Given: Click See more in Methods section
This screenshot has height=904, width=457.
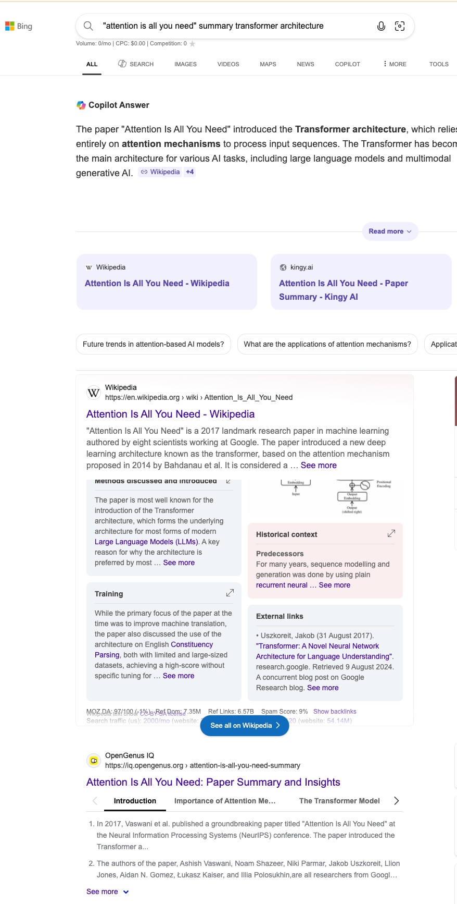Looking at the screenshot, I should tap(179, 563).
